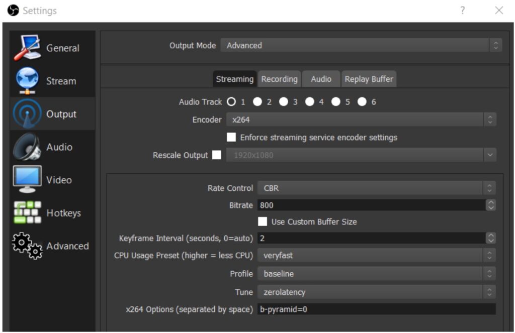This screenshot has width=515, height=333.
Task: Enable Use Custom Buffer Size
Action: click(x=262, y=221)
